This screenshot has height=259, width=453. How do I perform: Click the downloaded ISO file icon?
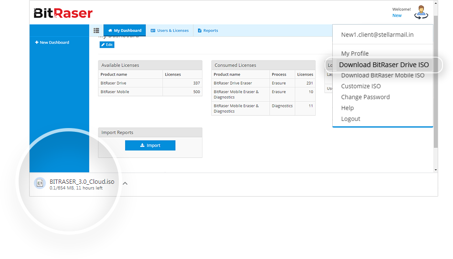click(x=40, y=183)
